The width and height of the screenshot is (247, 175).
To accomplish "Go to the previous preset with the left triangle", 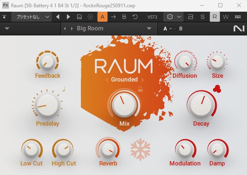I will click(58, 17).
